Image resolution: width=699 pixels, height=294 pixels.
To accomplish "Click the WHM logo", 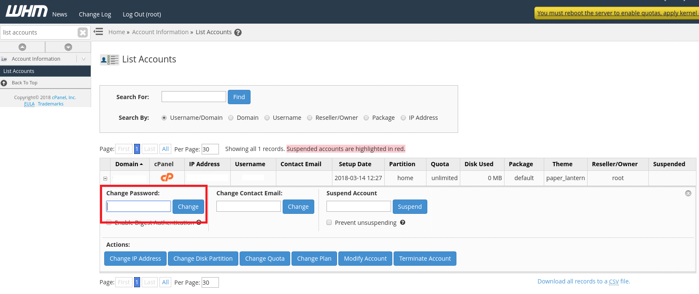I will (x=27, y=11).
